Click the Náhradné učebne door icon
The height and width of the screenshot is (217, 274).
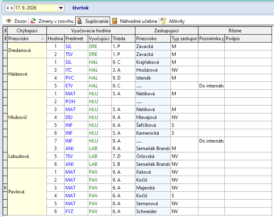115,21
